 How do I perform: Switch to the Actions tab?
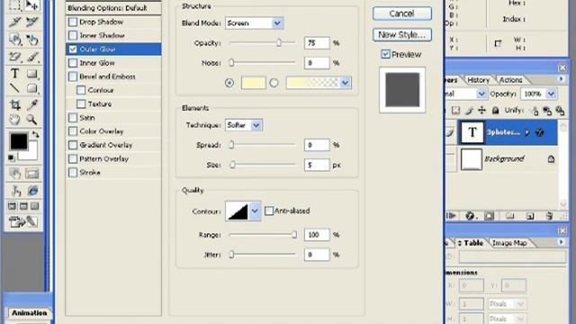(510, 80)
